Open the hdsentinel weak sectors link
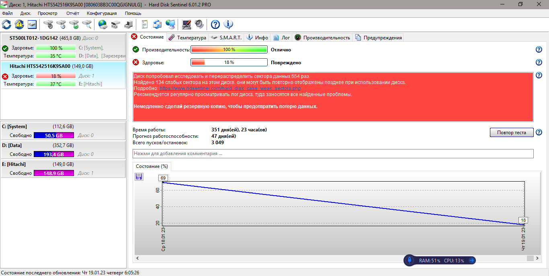549x276 pixels. pyautogui.click(x=230, y=88)
